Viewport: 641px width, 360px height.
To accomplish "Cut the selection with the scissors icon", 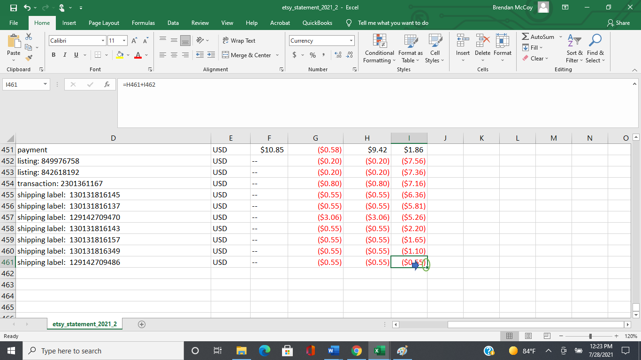I will coord(29,37).
